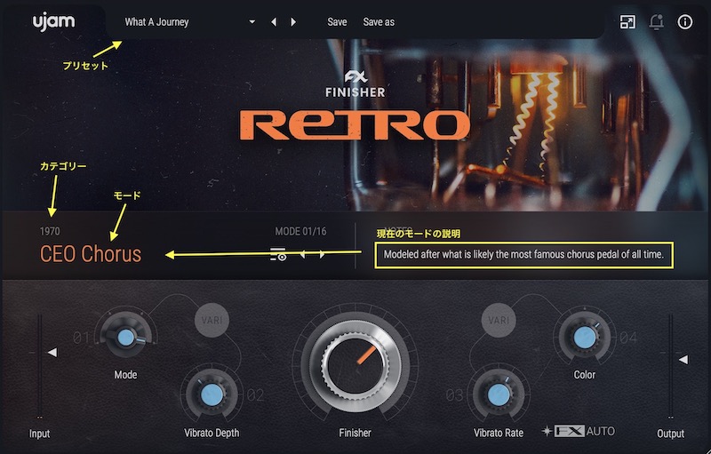Open the preset dropdown arrow

point(252,21)
